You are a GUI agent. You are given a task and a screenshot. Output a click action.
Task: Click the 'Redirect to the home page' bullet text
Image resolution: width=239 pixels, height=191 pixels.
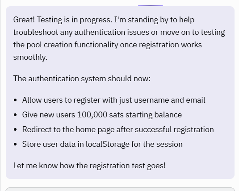(x=118, y=129)
